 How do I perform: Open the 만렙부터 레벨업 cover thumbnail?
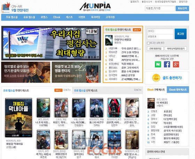pos(109,40)
